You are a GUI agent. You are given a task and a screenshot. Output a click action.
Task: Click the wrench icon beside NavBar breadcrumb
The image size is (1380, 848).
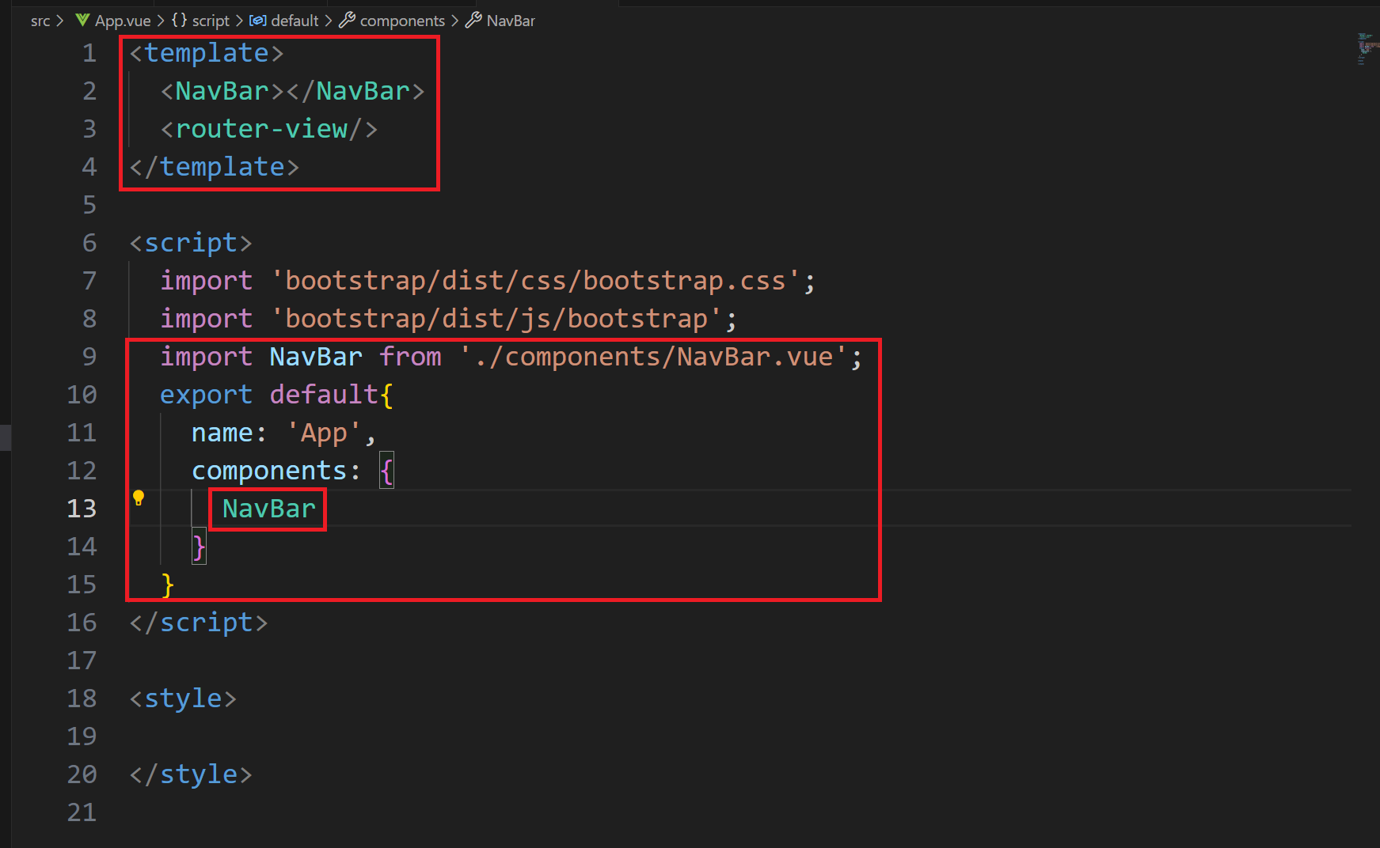(473, 20)
